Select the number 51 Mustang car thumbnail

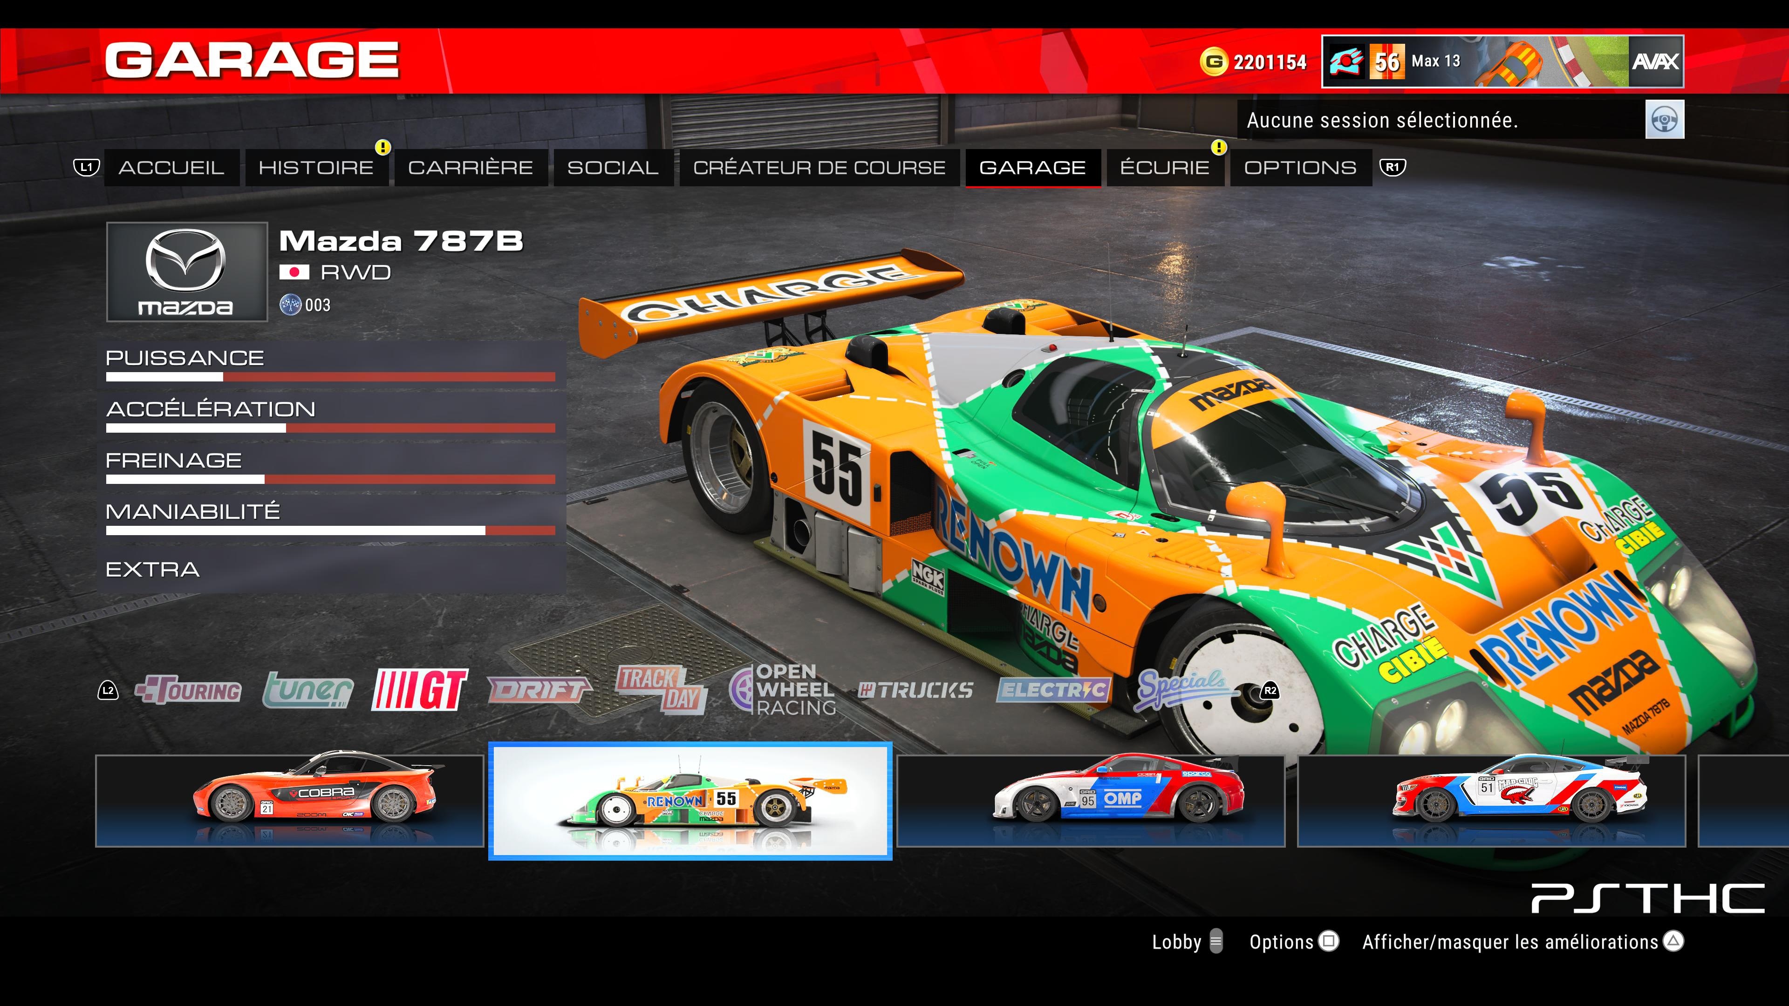point(1492,801)
